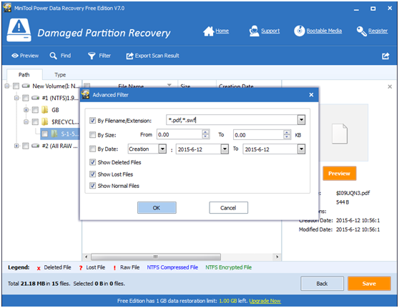399x308 pixels.
Task: Click the Preview eye icon in toolbar
Action: coord(15,56)
